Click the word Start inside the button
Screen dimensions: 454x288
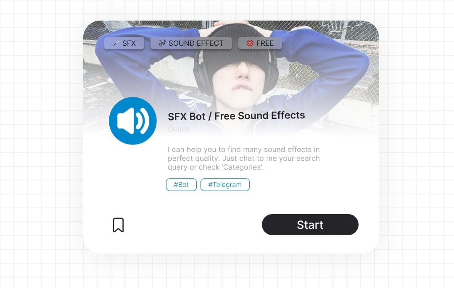click(x=310, y=225)
